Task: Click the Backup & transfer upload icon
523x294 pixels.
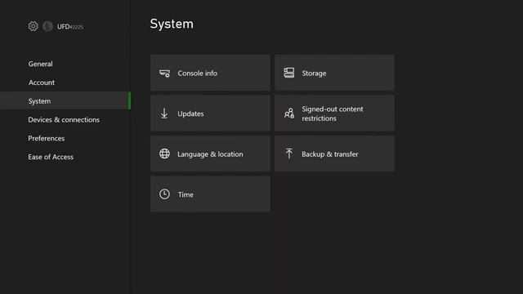Action: point(288,154)
